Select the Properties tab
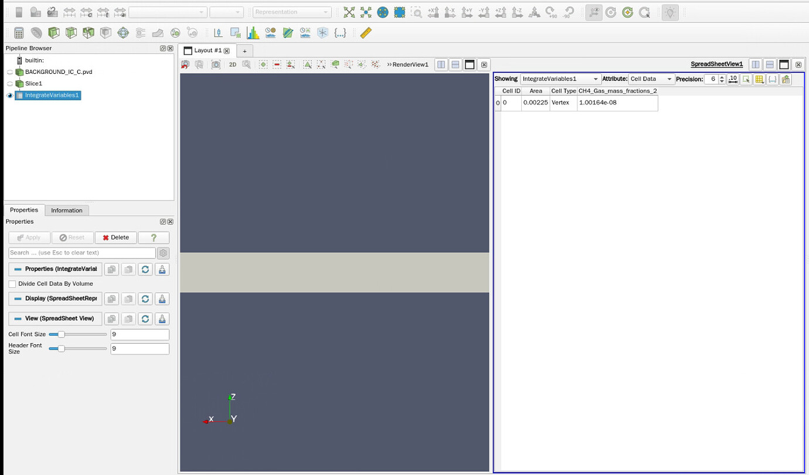This screenshot has width=809, height=475. pyautogui.click(x=24, y=210)
